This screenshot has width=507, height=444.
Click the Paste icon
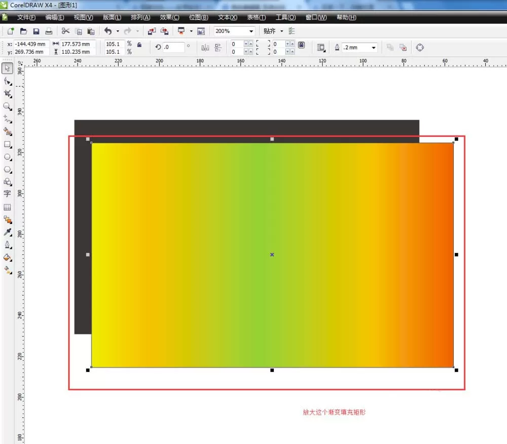(91, 31)
